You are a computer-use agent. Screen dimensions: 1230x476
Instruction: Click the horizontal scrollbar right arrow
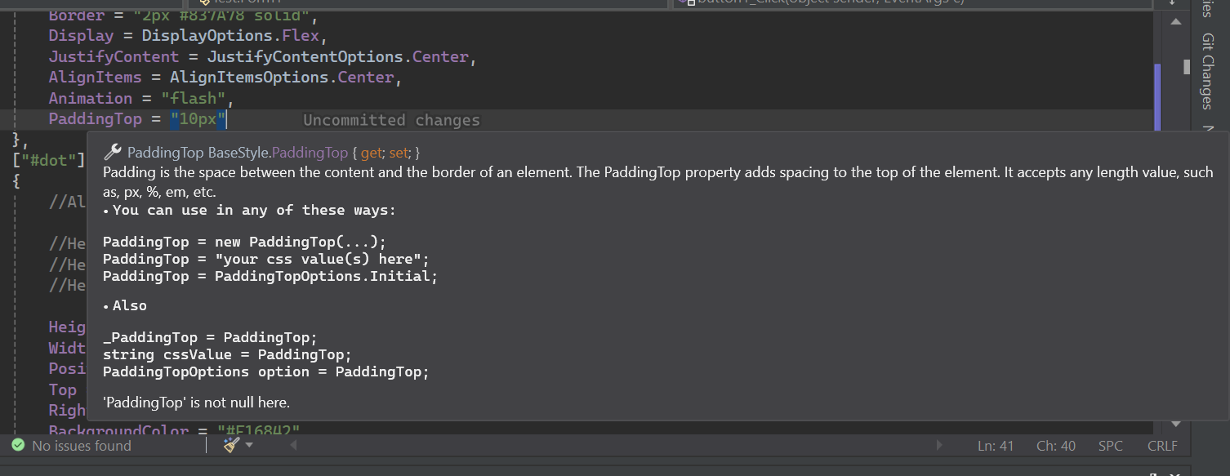point(939,446)
